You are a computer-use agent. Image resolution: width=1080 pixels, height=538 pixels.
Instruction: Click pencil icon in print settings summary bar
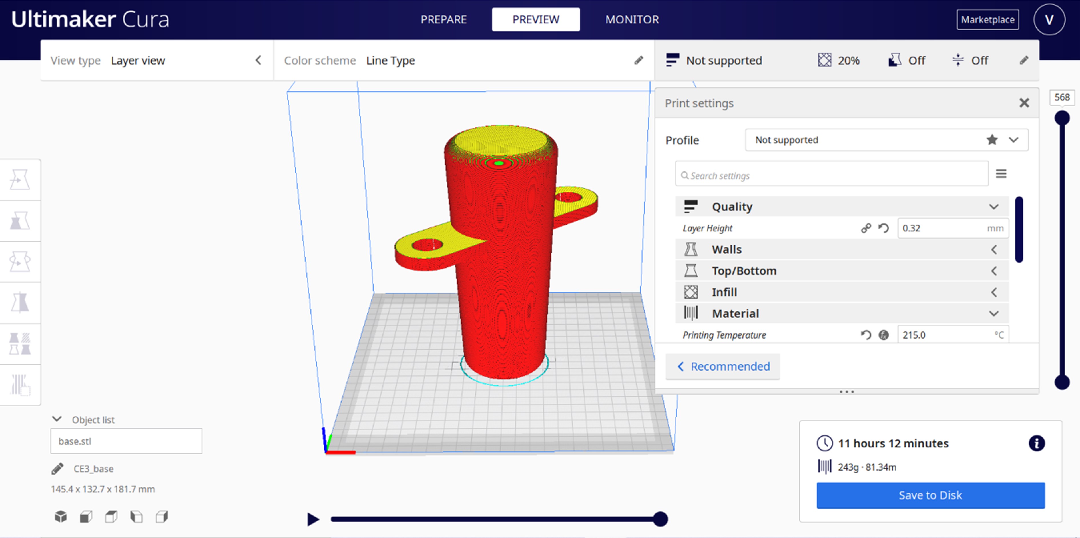[x=1024, y=60]
